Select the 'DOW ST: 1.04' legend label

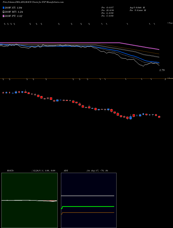click(x=13, y=8)
